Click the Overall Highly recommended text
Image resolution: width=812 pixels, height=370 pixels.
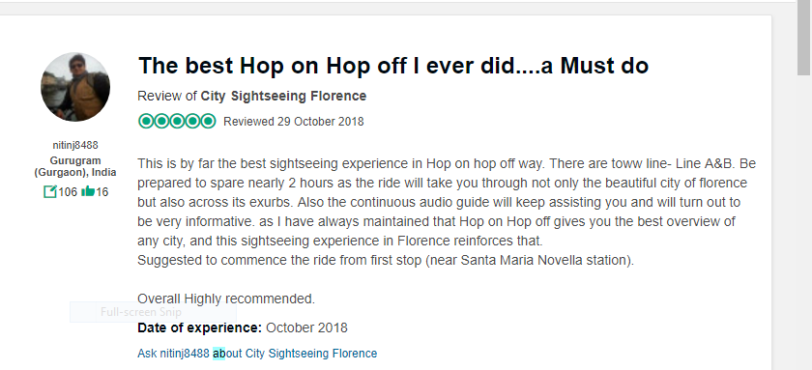226,299
